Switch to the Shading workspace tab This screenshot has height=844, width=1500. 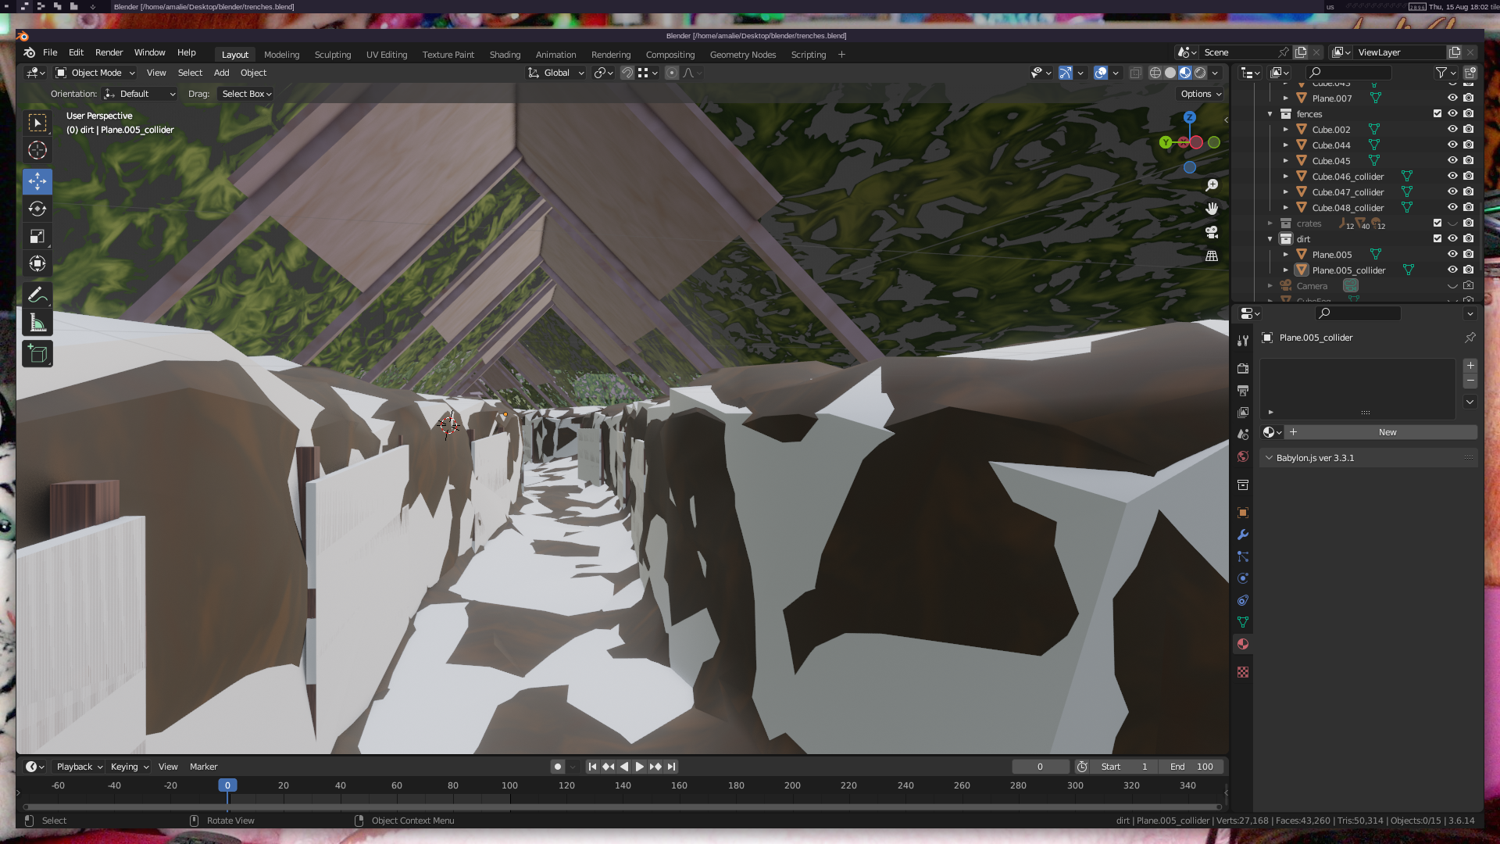click(x=505, y=55)
